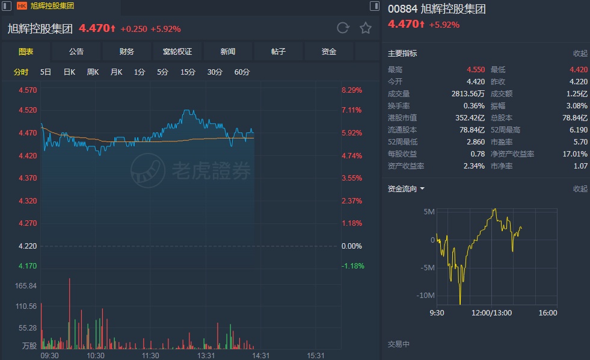The height and width of the screenshot is (360, 590).
Task: Show the 周K candlestick chart
Action: tap(93, 72)
